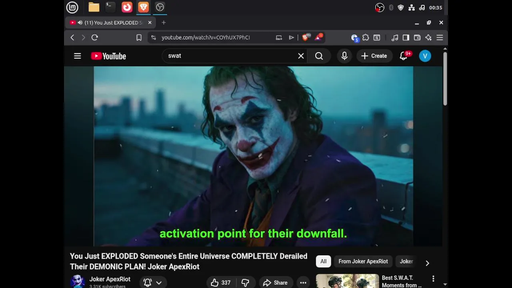Switch to Brave browser in taskbar

point(143,7)
